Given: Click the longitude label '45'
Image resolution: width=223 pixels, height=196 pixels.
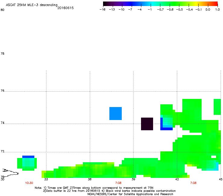Looking at the screenshot, I should pos(221,179).
